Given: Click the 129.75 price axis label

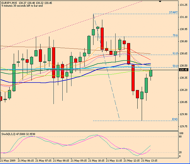Looking at the screenshot, I should [183, 126].
